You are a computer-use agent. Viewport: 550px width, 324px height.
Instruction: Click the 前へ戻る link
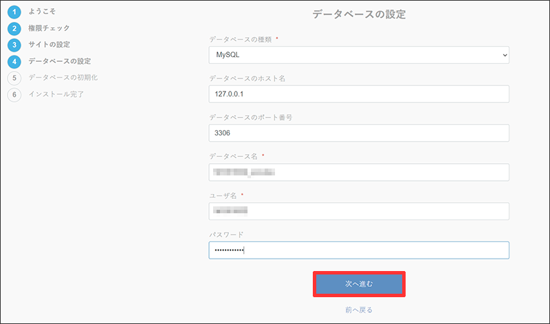[360, 310]
